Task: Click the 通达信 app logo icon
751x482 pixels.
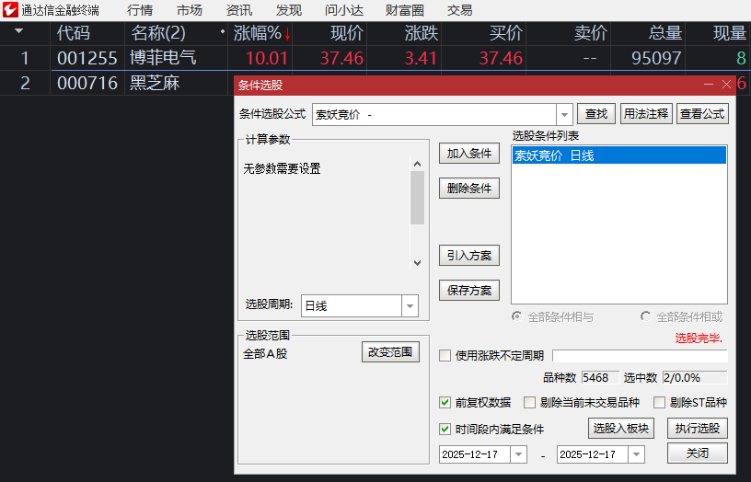Action: pos(11,10)
